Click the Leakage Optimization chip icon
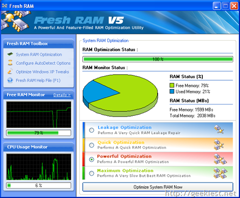The height and width of the screenshot is (198, 240). (219, 129)
